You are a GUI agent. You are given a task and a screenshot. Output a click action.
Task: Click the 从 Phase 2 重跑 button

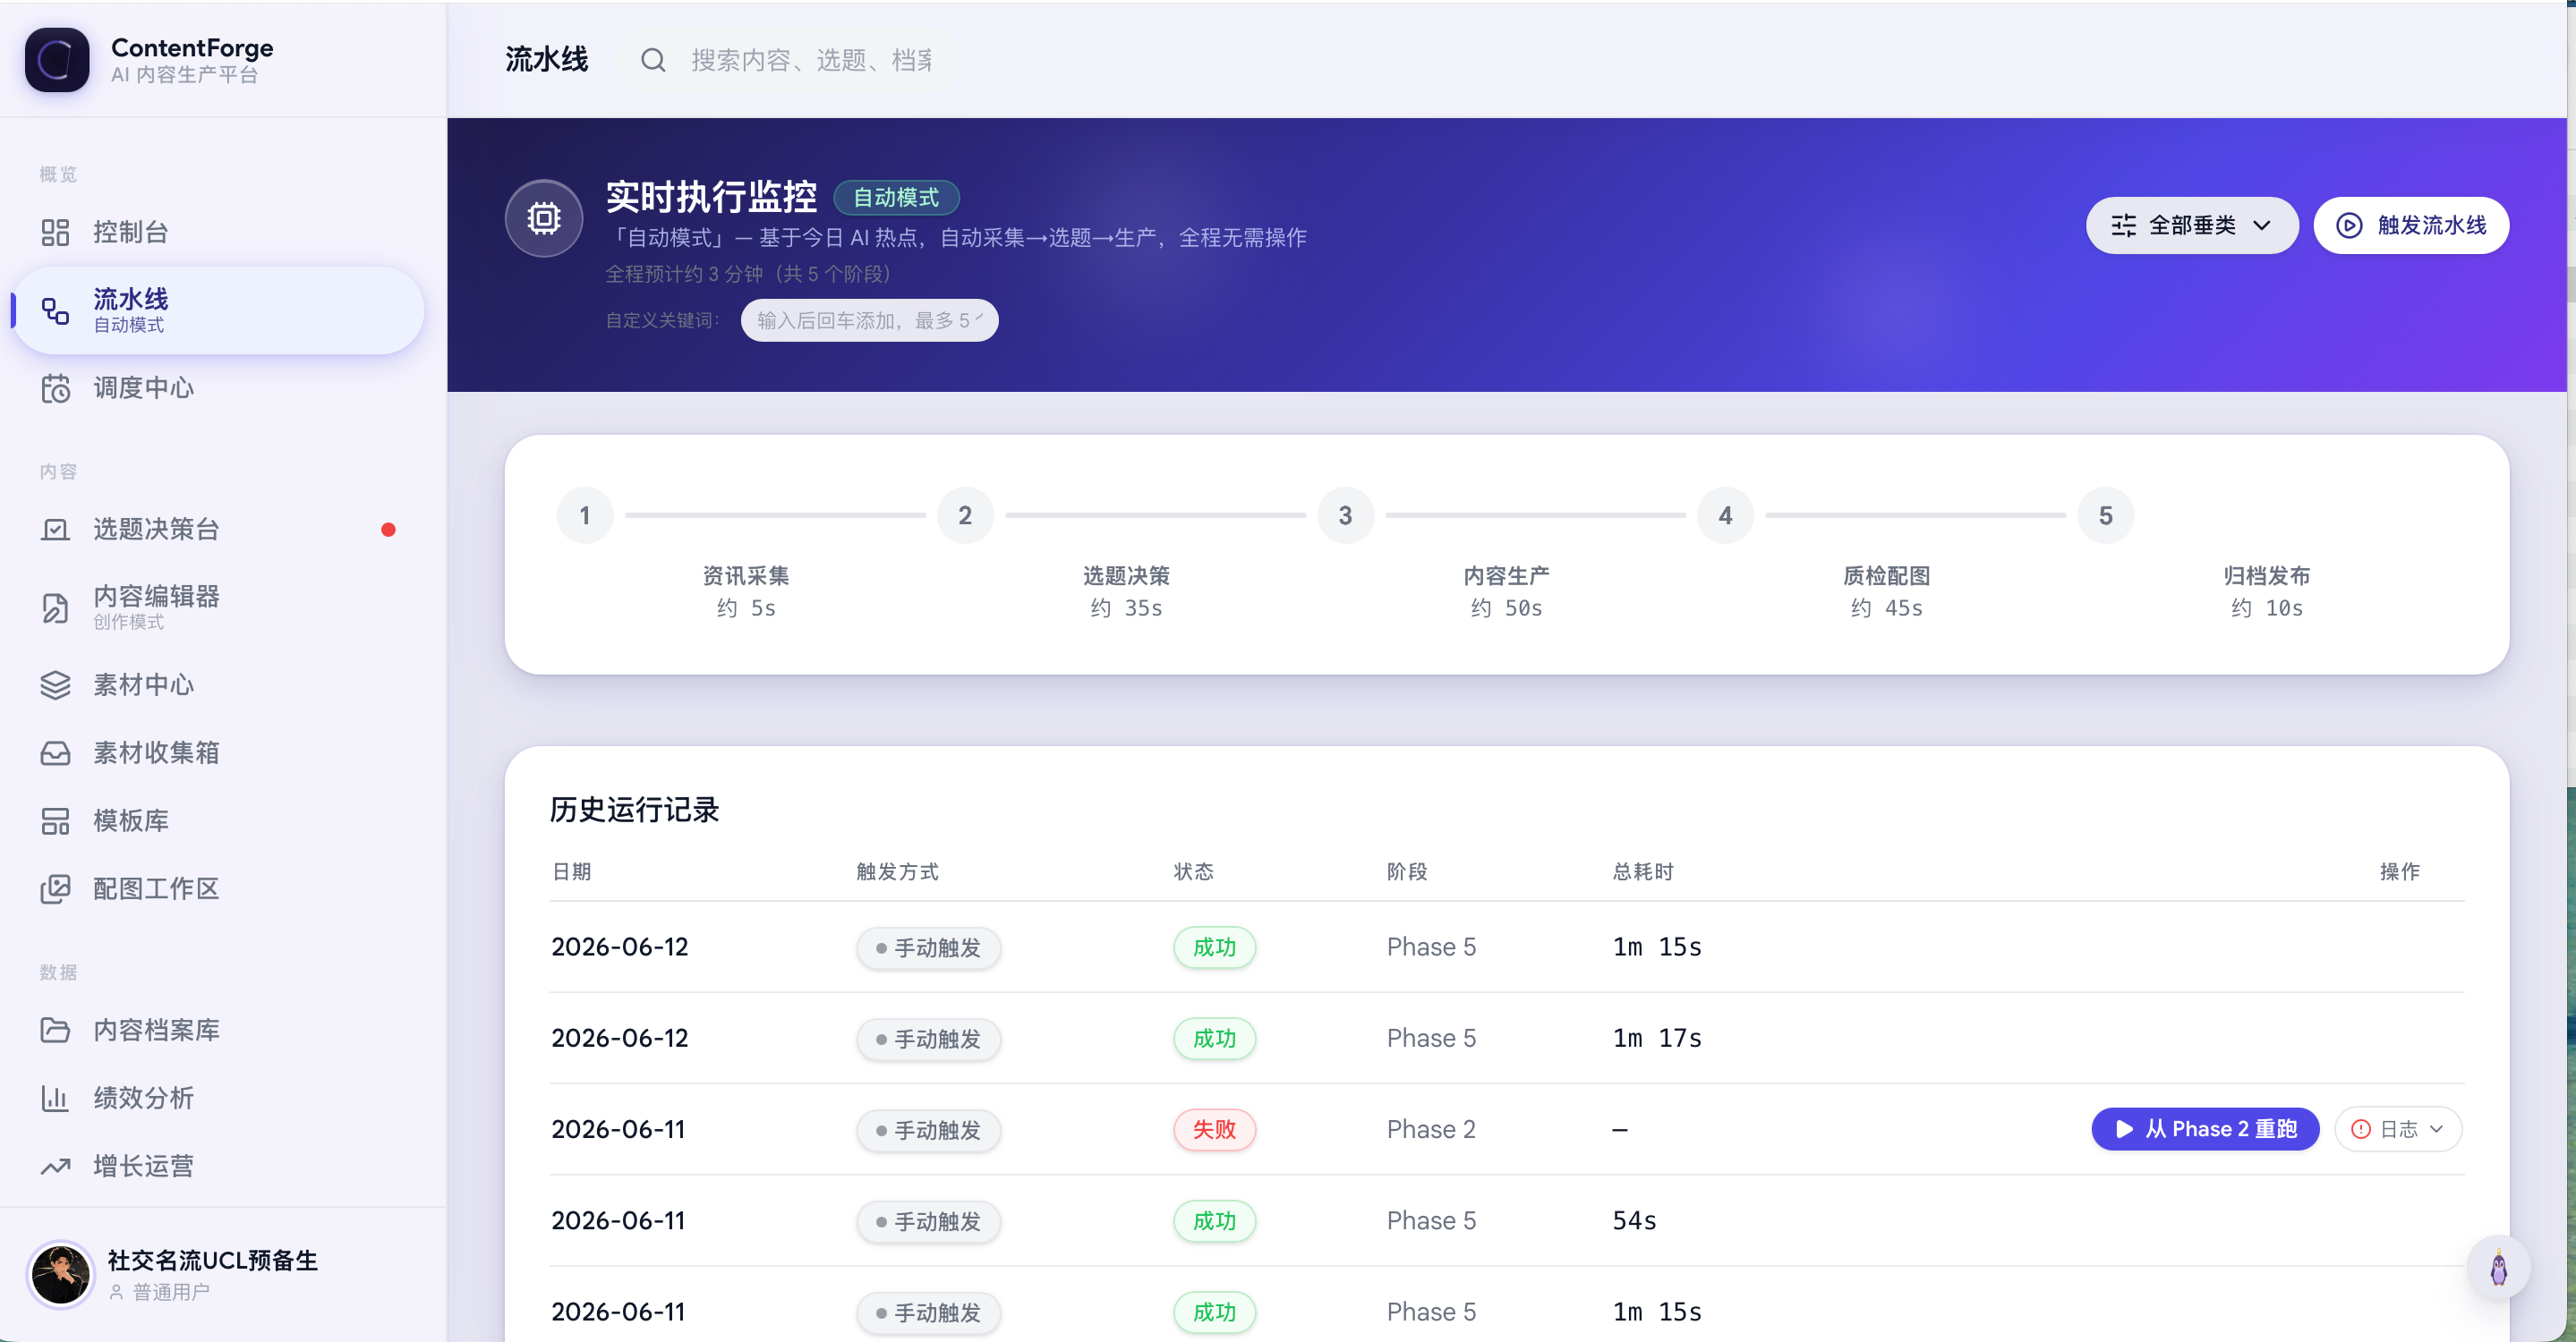[2204, 1129]
